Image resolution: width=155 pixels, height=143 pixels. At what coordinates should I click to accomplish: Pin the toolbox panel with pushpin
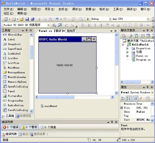26,30
